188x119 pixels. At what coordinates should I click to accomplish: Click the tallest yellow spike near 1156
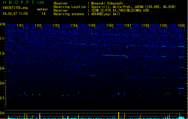[x=119, y=115]
